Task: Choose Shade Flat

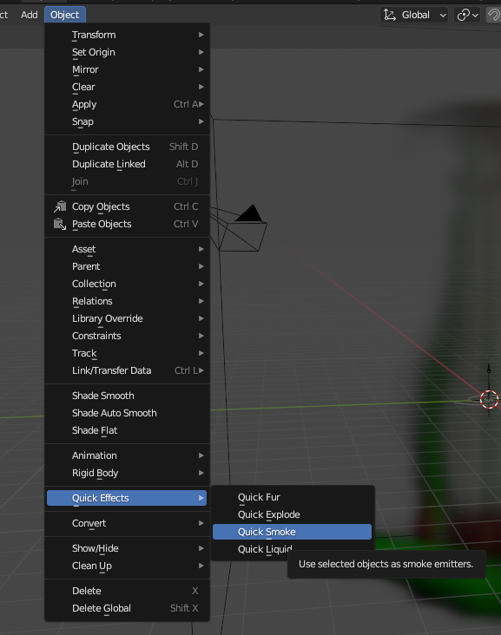Action: [127, 431]
